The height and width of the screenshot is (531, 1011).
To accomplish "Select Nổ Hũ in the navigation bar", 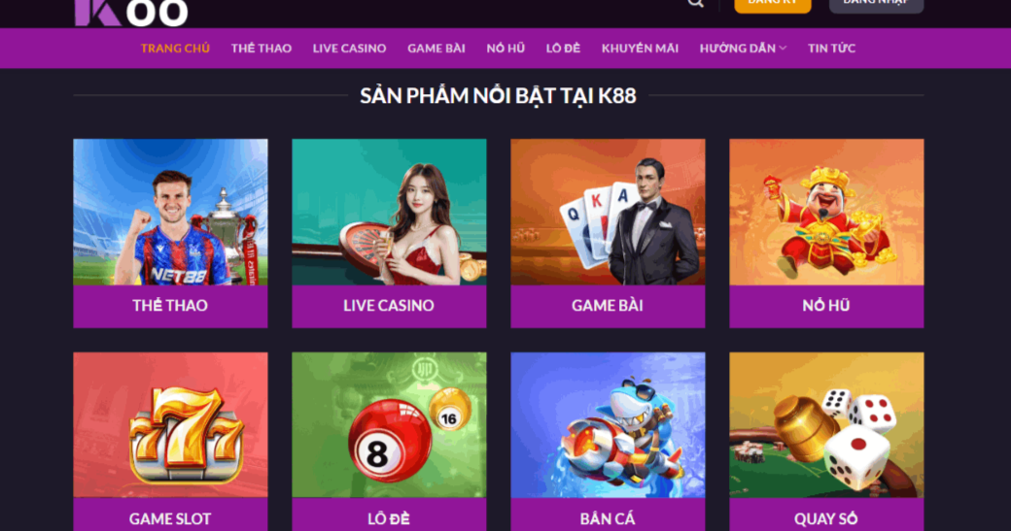I will tap(505, 49).
